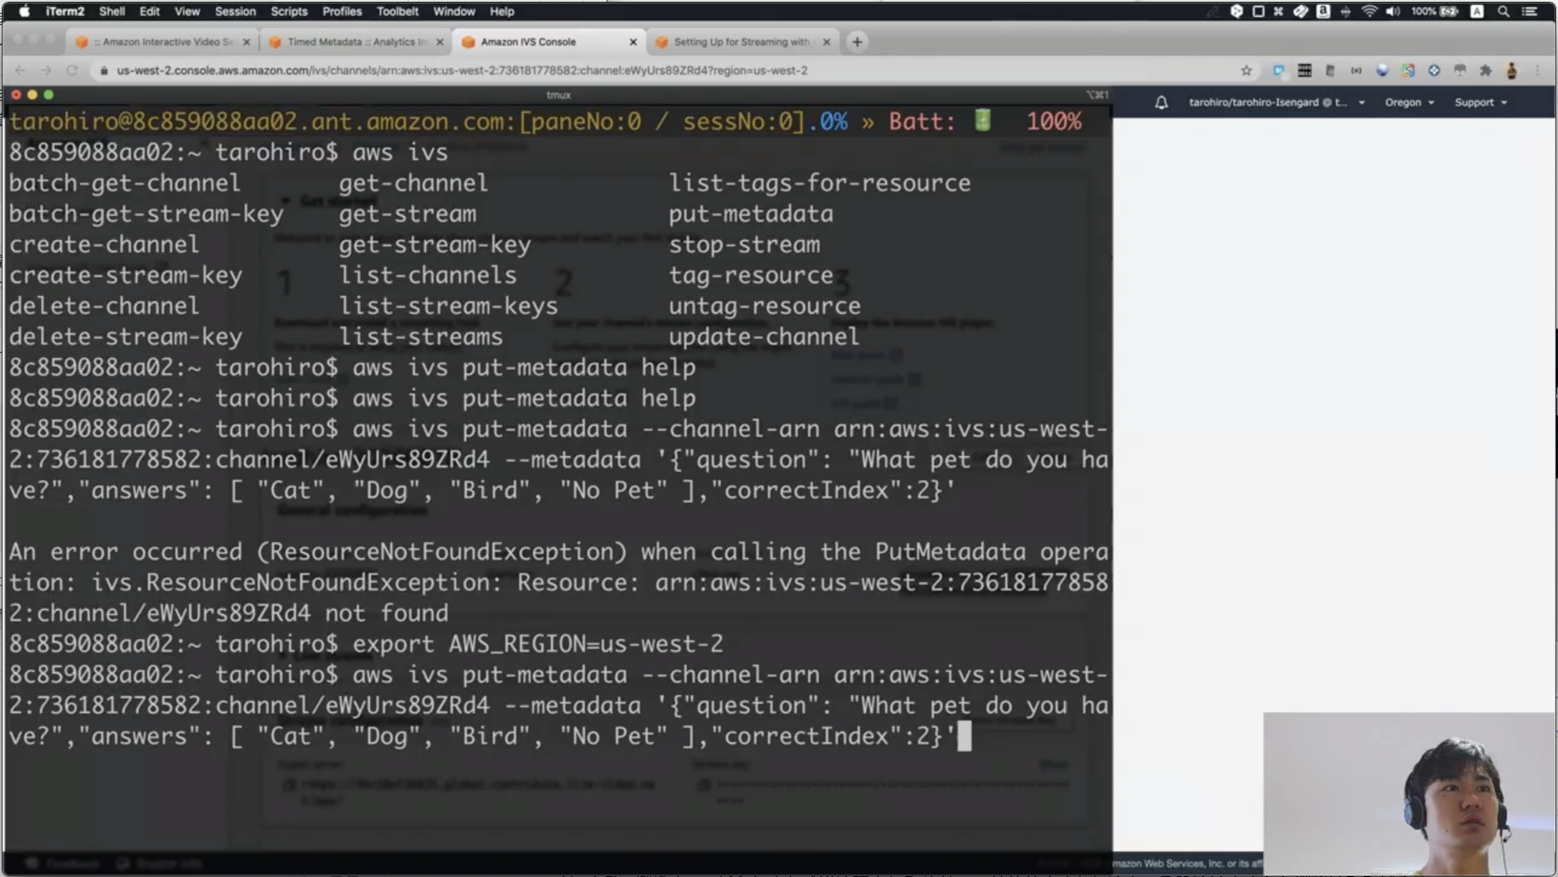The width and height of the screenshot is (1558, 877).
Task: Click the terminal cursor at command end
Action: (964, 736)
